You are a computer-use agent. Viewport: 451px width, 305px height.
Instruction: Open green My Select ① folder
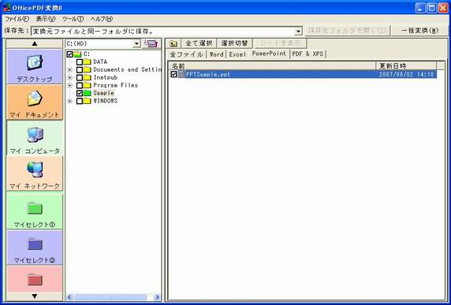click(x=35, y=211)
